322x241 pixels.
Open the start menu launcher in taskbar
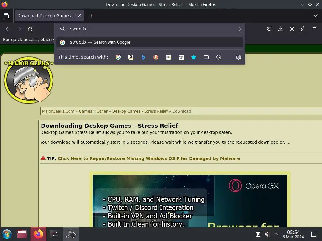tap(7, 234)
